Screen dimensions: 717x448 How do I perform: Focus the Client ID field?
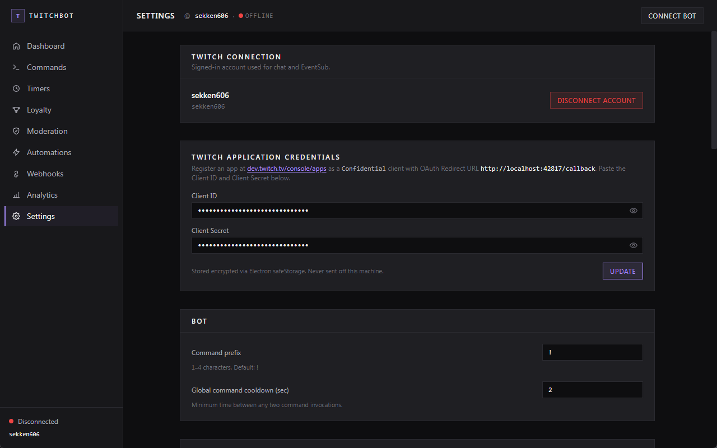coord(417,211)
